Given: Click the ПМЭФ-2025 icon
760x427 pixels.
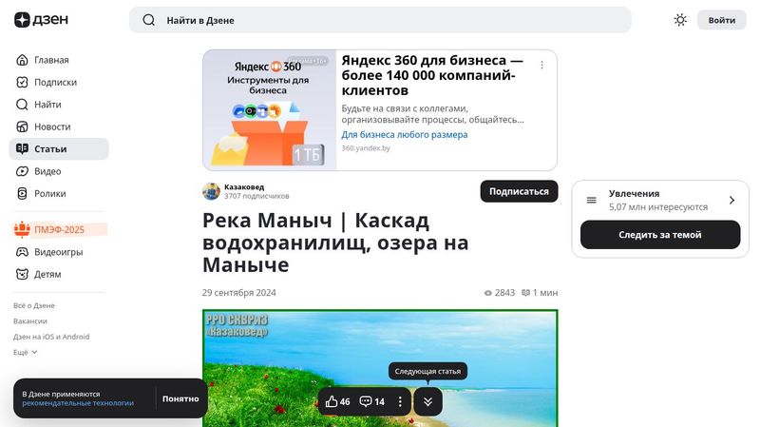Looking at the screenshot, I should [22, 229].
